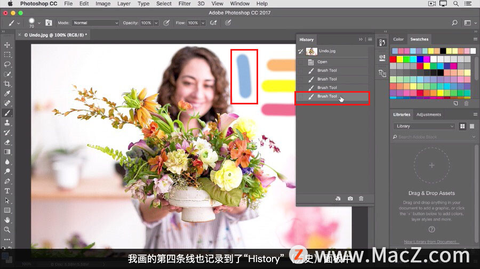Delete current history state trash icon
The height and width of the screenshot is (269, 480).
tap(361, 199)
